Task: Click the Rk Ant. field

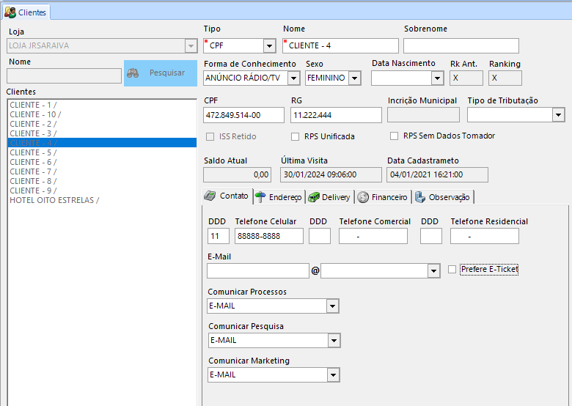Action: 466,78
